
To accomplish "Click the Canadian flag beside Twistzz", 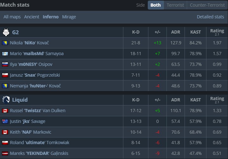I will tap(5, 111).
